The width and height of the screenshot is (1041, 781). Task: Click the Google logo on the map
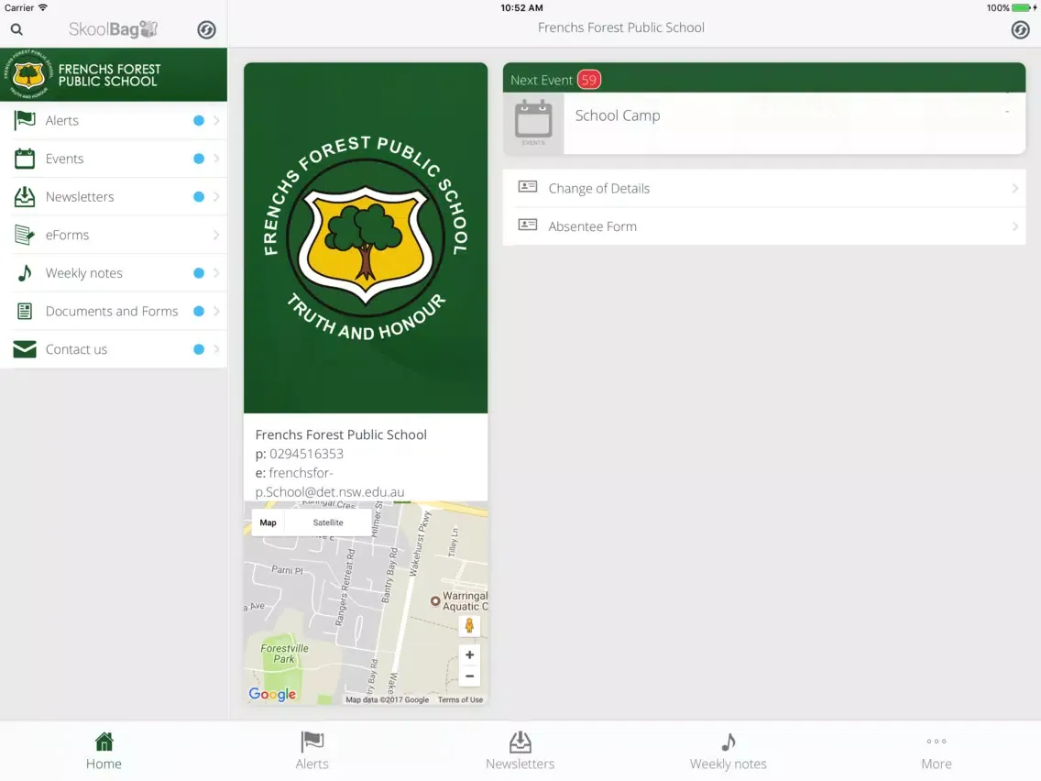click(x=272, y=694)
